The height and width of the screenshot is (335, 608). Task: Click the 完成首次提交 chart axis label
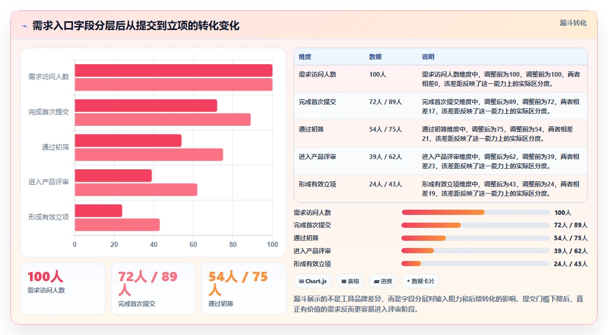point(49,112)
